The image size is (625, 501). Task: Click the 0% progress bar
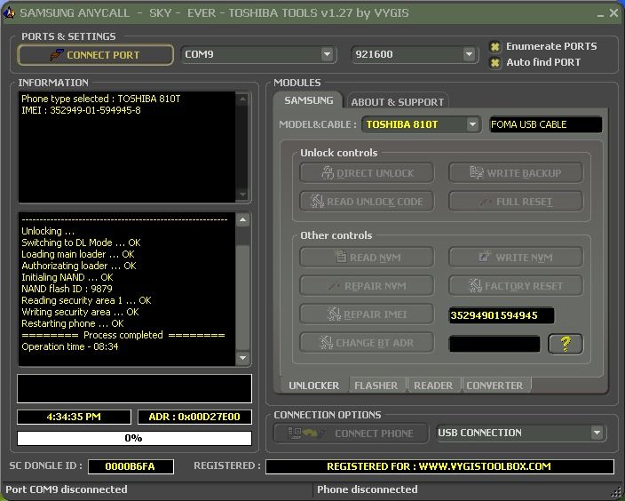[133, 438]
